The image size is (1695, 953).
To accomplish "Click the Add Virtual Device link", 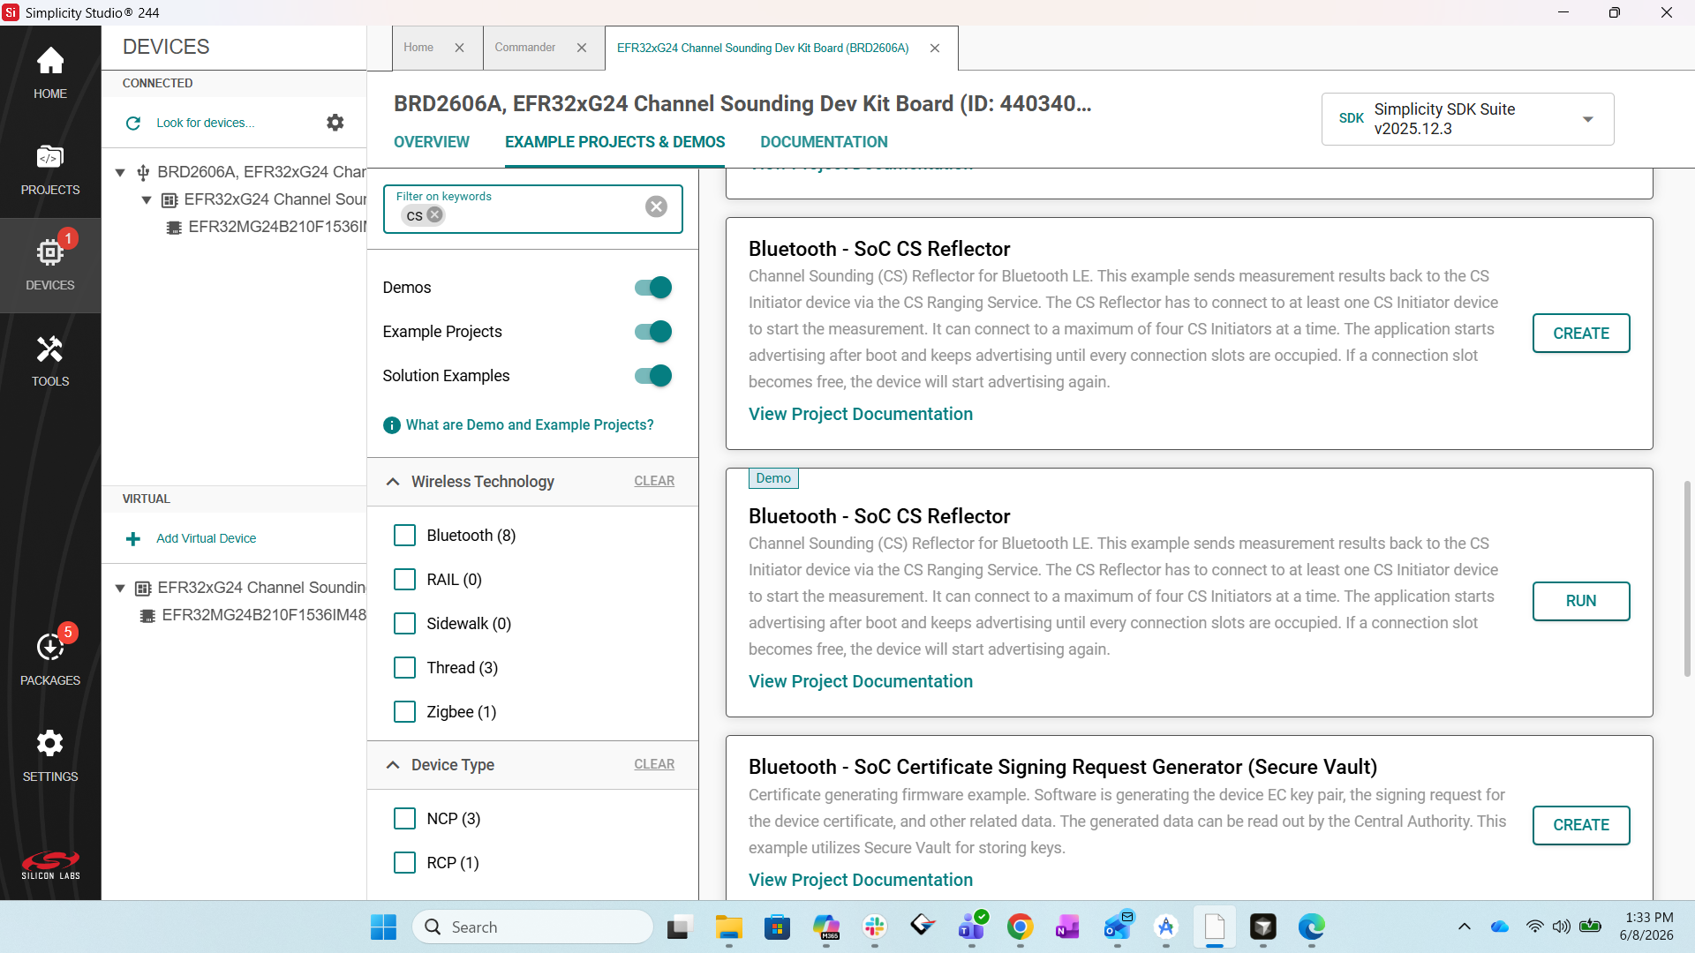I will [x=206, y=539].
